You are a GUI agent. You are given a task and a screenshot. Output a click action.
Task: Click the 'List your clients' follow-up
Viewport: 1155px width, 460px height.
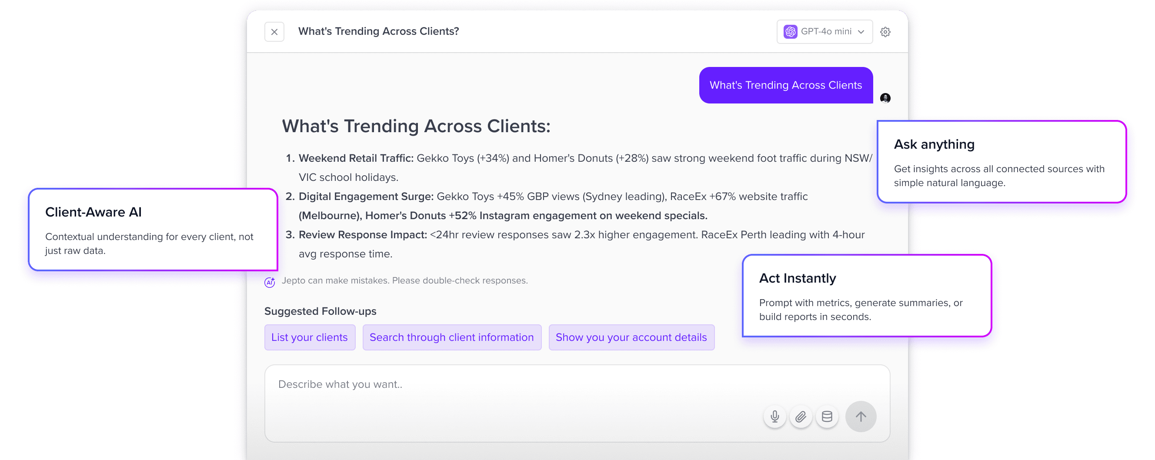pos(309,337)
